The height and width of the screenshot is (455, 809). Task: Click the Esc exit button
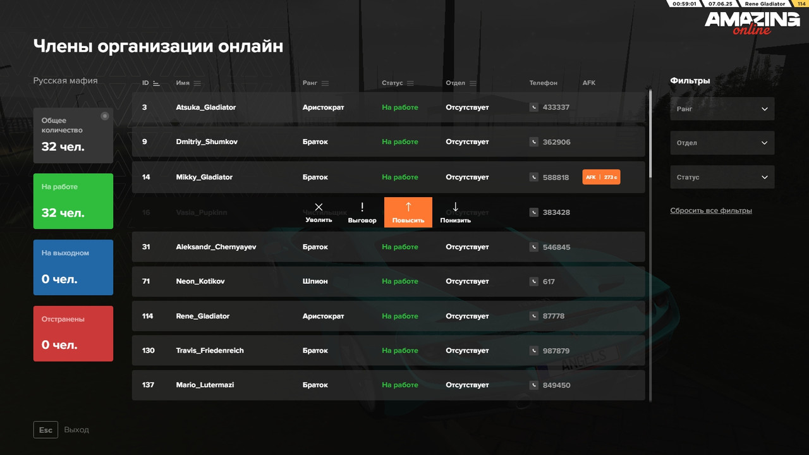click(x=46, y=430)
